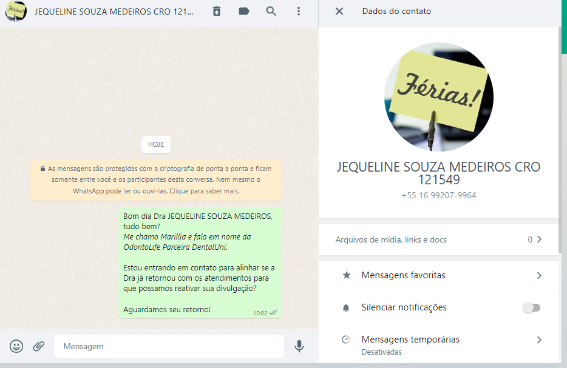This screenshot has height=368, width=567.
Task: Click the HOJE date badge
Action: tap(156, 144)
